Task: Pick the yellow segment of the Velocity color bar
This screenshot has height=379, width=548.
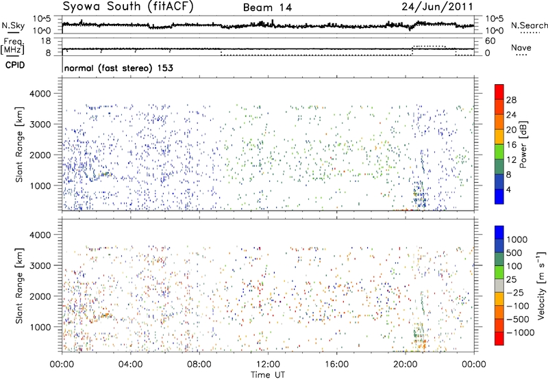Action: pyautogui.click(x=499, y=299)
